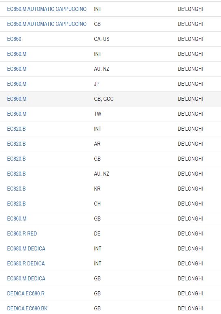Select the EC820.B AR model link
The image size is (221, 314).
tap(17, 144)
